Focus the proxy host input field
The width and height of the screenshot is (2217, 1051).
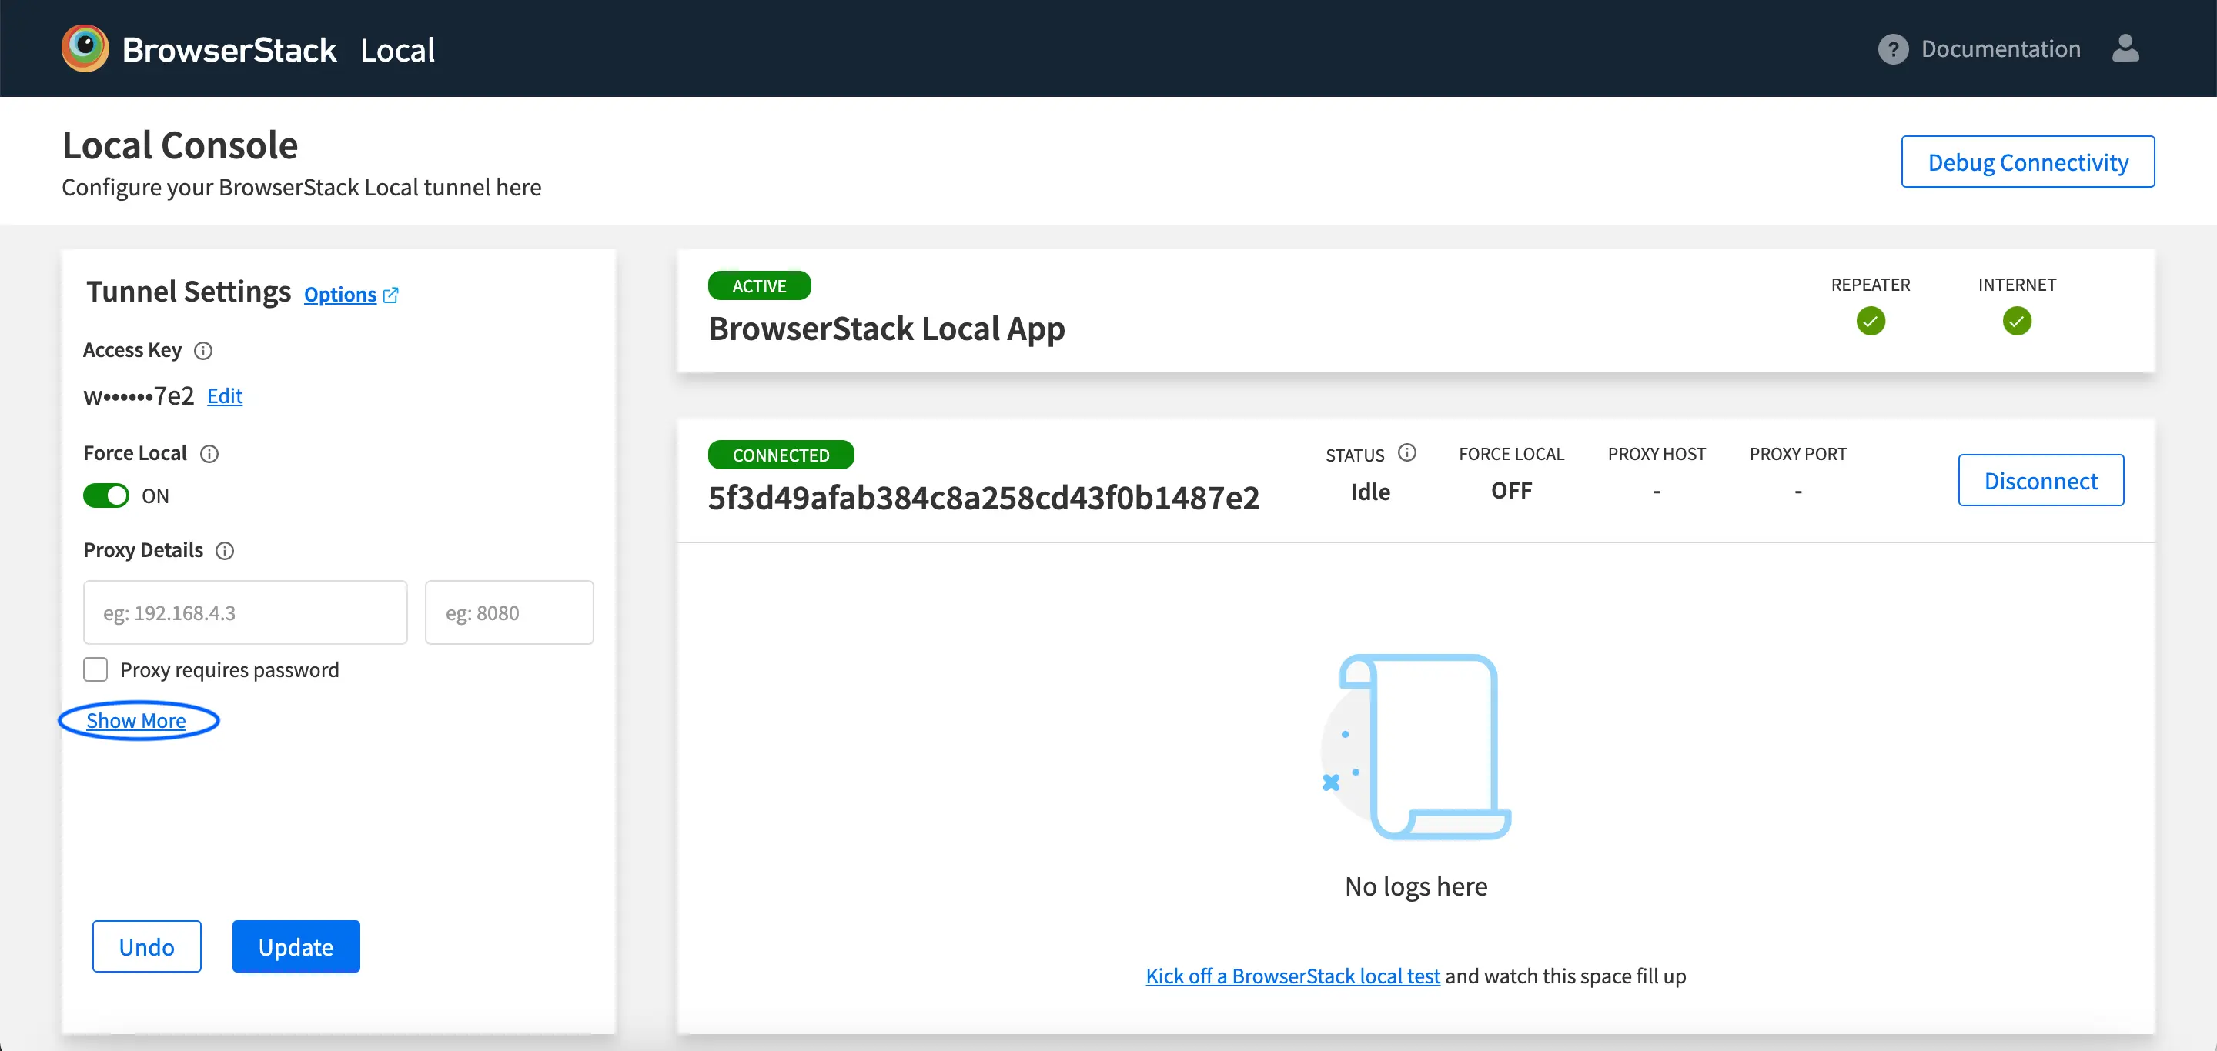click(246, 613)
